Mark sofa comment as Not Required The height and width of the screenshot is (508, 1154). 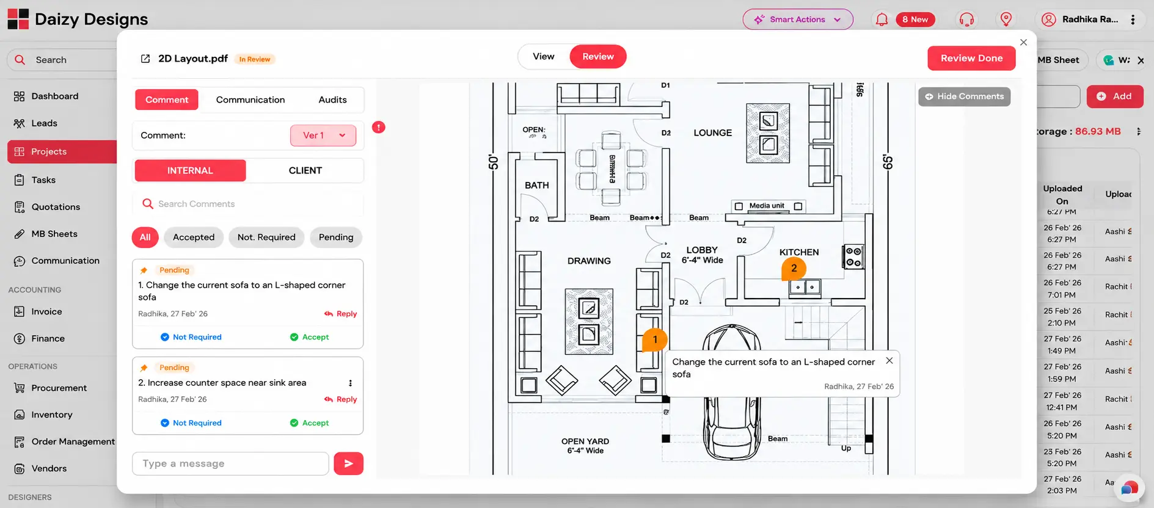[191, 337]
